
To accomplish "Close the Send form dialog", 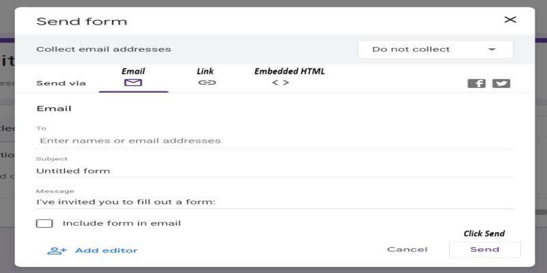I will (x=510, y=20).
